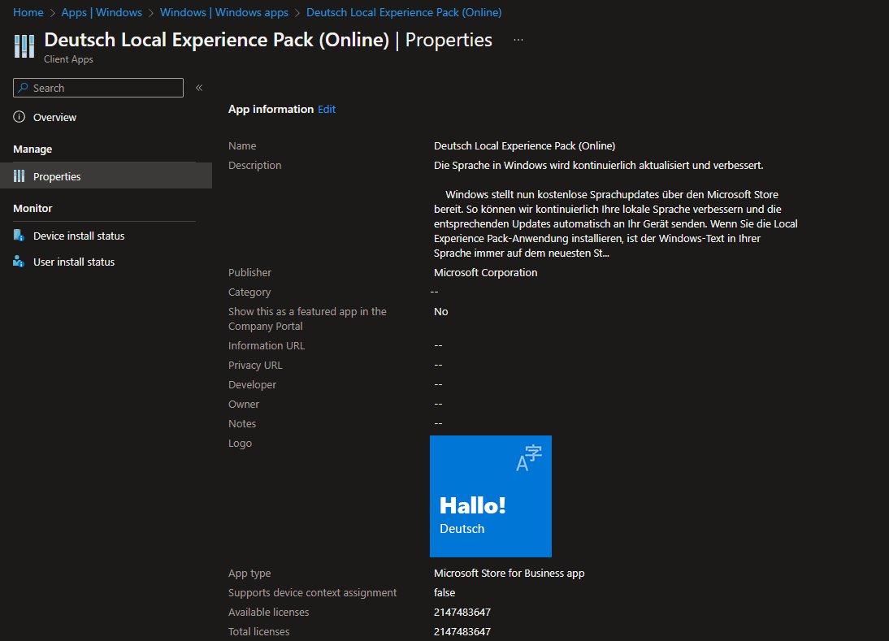889x641 pixels.
Task: Click the Device install status icon
Action: (x=20, y=236)
